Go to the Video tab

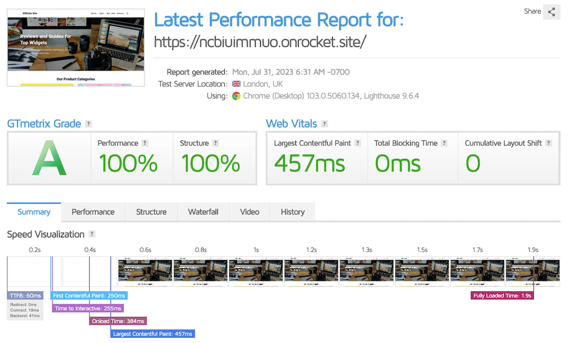tap(249, 212)
